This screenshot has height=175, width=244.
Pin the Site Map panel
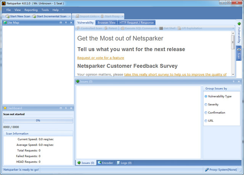(66, 23)
